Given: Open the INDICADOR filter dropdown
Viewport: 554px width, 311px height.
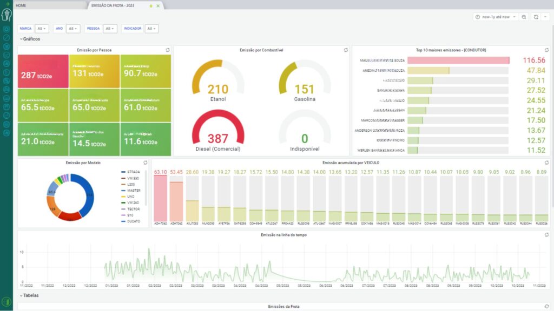Looking at the screenshot, I should coord(151,29).
